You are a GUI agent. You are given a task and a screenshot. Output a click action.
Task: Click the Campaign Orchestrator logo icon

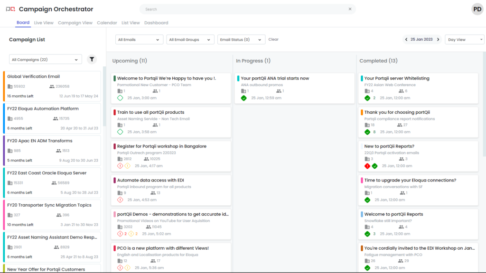pyautogui.click(x=10, y=9)
